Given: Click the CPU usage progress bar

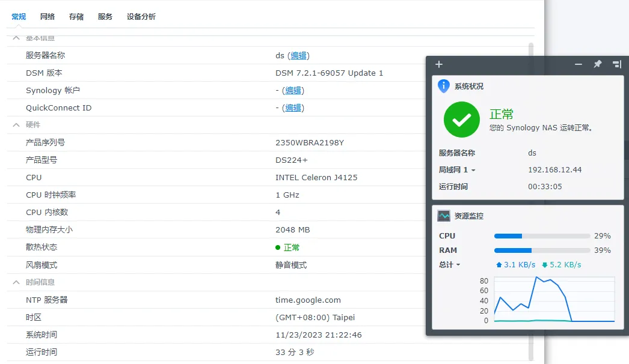Looking at the screenshot, I should click(x=542, y=236).
